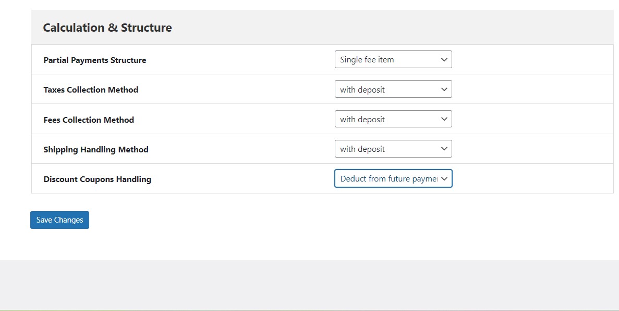
Task: Open the Partial Payments Structure dropdown
Action: pyautogui.click(x=393, y=59)
